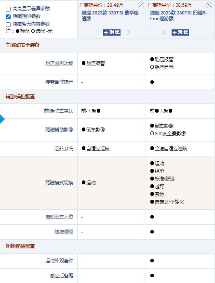Open 感应后备厢 parameter link
This screenshot has width=215, height=283.
point(62,276)
